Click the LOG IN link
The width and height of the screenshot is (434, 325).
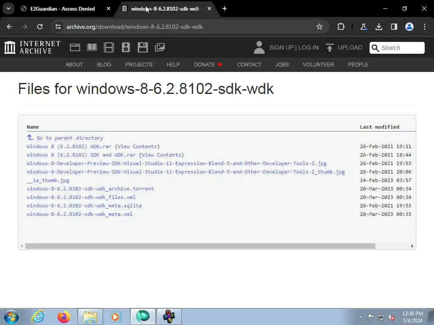pyautogui.click(x=309, y=47)
